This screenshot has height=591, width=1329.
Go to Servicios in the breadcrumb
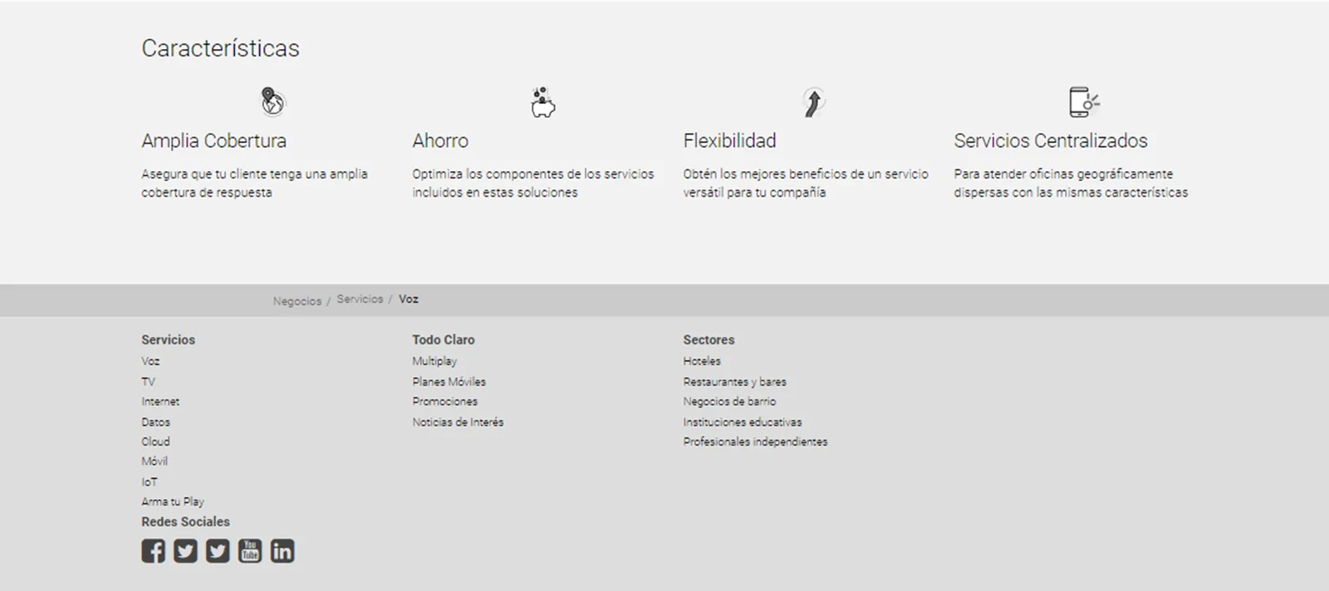(x=360, y=299)
